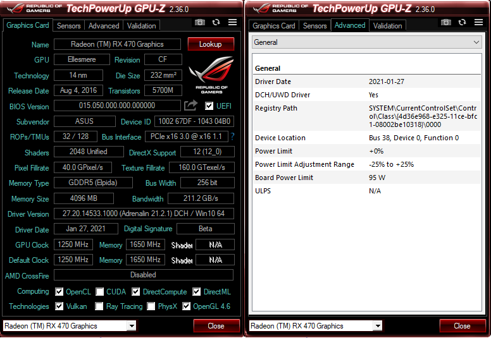Refresh GPU info in left window
The height and width of the screenshot is (338, 491).
point(216,22)
